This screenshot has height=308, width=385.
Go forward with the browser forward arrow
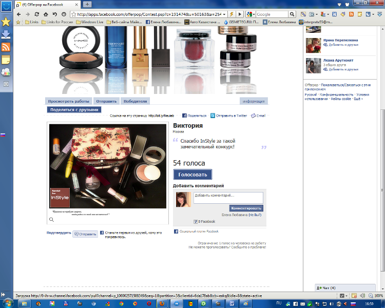[x=28, y=14]
